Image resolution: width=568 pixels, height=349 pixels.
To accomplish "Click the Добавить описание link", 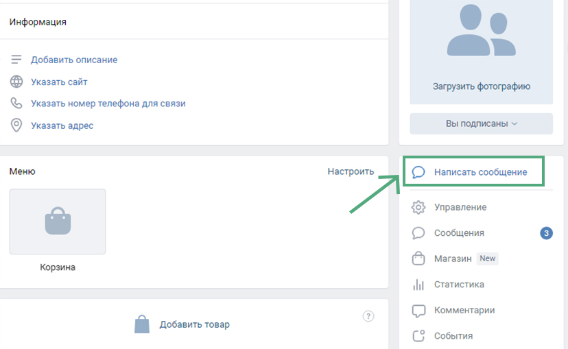I will pyautogui.click(x=74, y=60).
